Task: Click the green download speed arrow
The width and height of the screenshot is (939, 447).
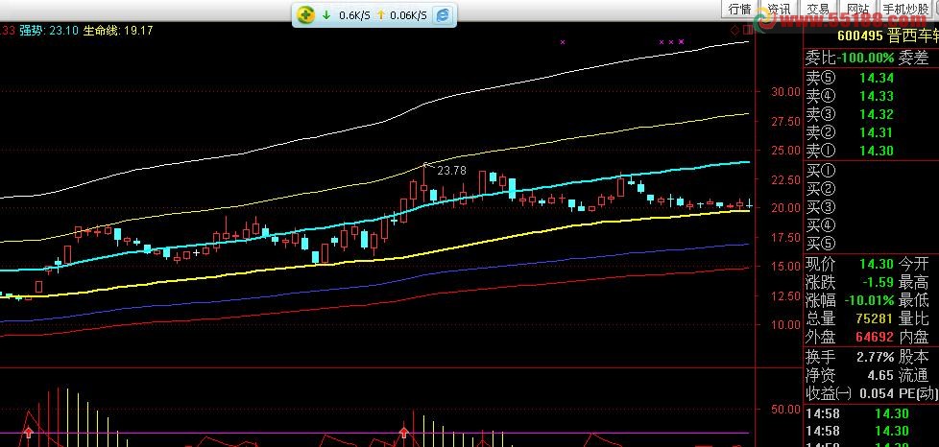Action: [326, 15]
